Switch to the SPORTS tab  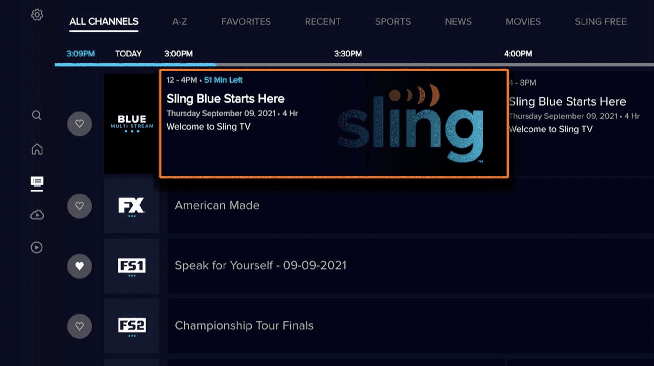pyautogui.click(x=393, y=21)
